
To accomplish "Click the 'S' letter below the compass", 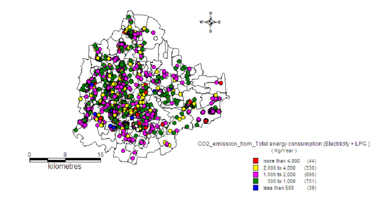I will pos(211,31).
